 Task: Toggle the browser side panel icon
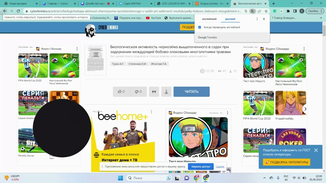click(x=295, y=11)
